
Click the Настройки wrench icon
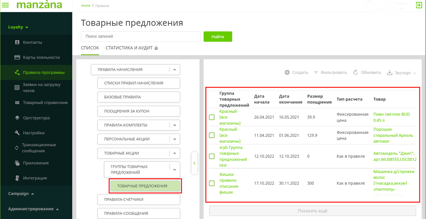coord(17,133)
